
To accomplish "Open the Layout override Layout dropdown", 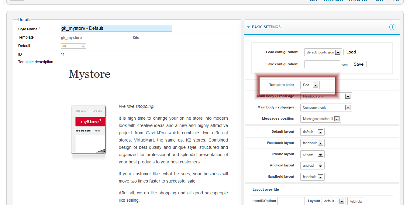I will [x=334, y=201].
